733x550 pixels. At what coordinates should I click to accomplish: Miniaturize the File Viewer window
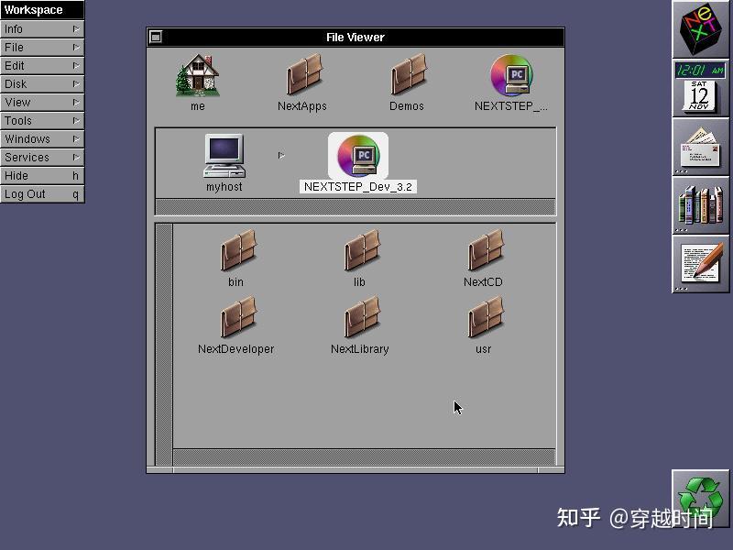(156, 37)
